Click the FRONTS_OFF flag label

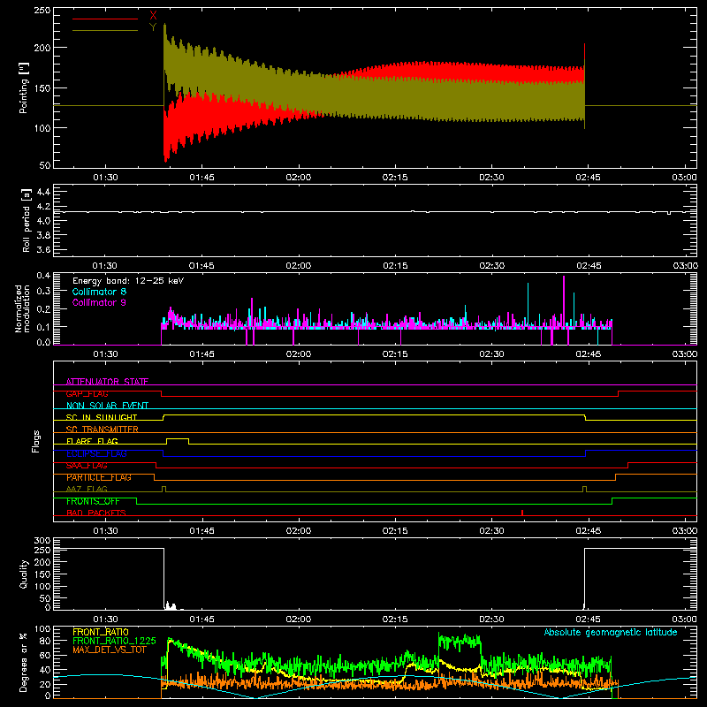coord(93,501)
